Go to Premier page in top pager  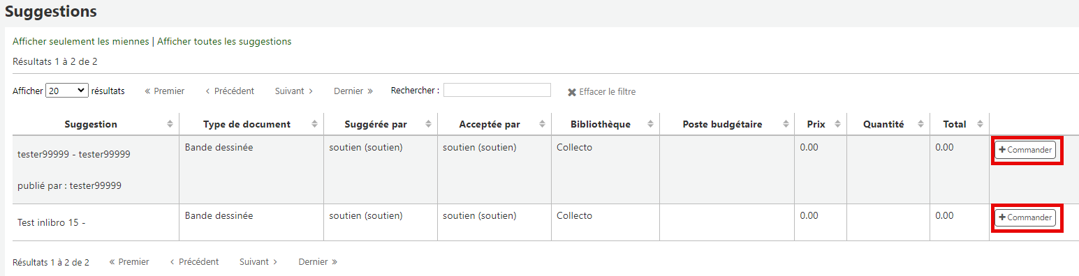pyautogui.click(x=165, y=91)
